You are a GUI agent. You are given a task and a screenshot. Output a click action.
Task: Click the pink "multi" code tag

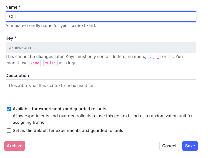pos(50,63)
